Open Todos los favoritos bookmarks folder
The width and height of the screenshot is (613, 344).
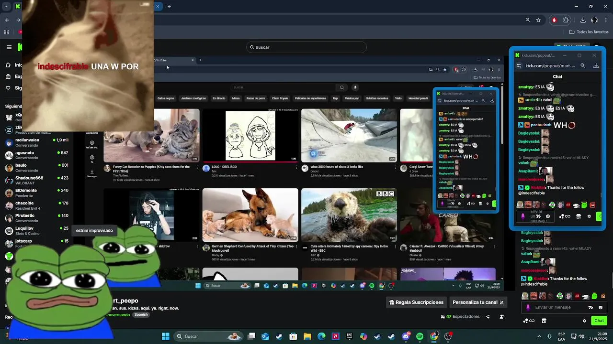[x=589, y=32]
